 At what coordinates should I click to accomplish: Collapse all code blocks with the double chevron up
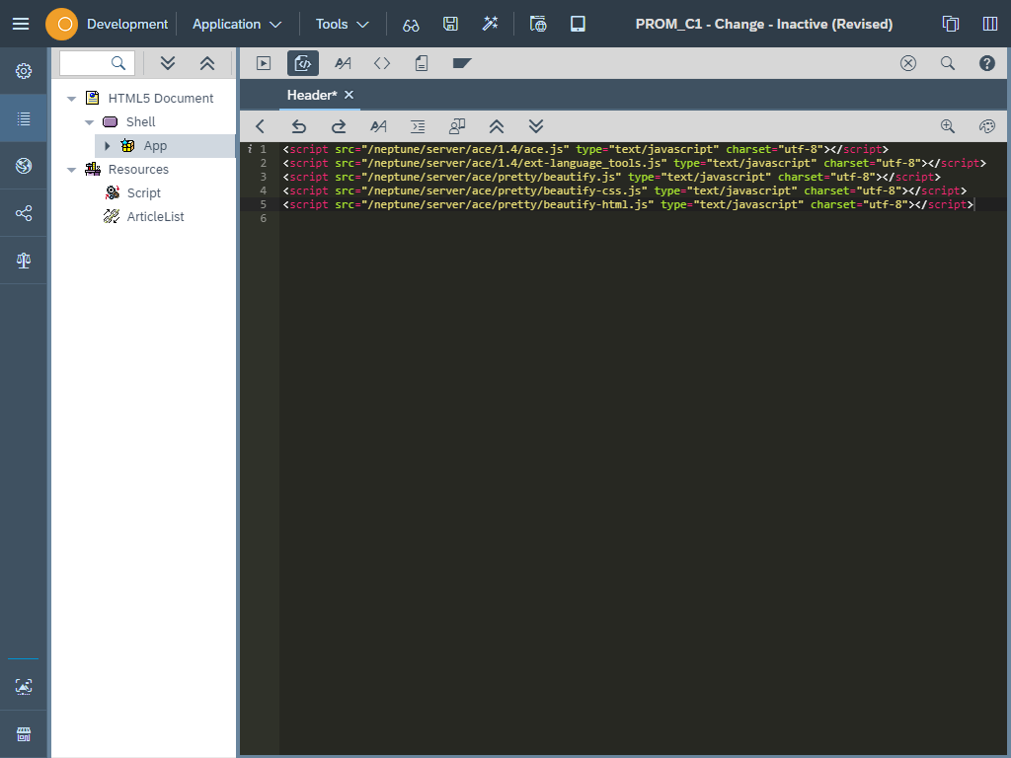pos(497,126)
